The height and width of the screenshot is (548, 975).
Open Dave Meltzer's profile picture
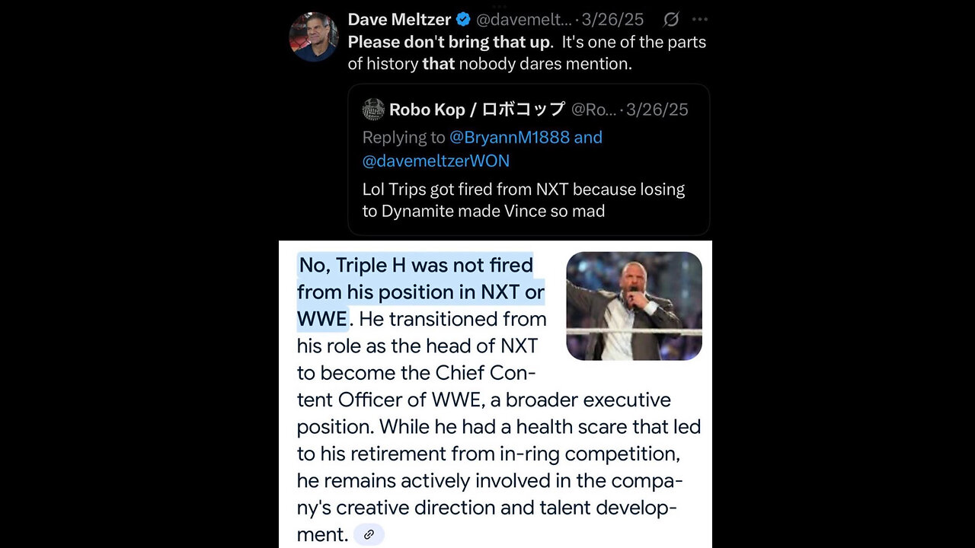click(x=314, y=37)
